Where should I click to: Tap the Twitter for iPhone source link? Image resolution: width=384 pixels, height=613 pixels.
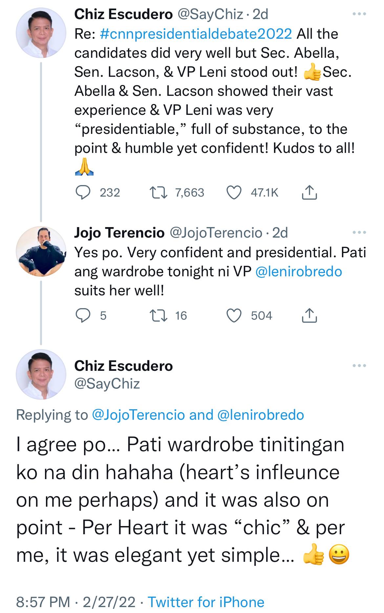point(206,602)
